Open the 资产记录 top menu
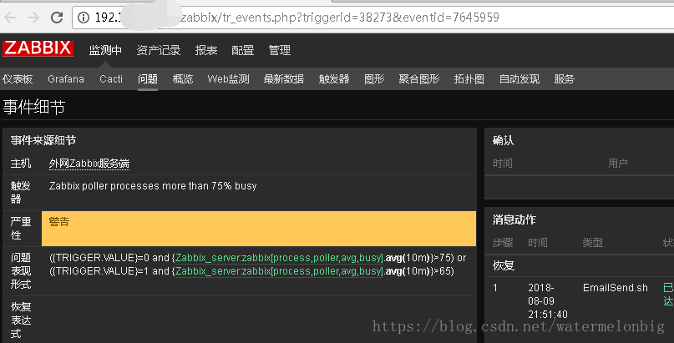Image resolution: width=674 pixels, height=343 pixels. (x=158, y=50)
